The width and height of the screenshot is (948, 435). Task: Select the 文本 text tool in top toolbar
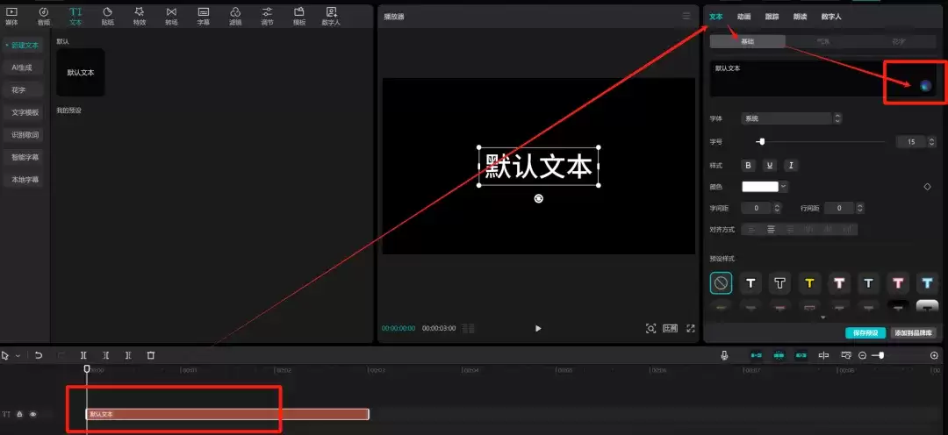(75, 17)
